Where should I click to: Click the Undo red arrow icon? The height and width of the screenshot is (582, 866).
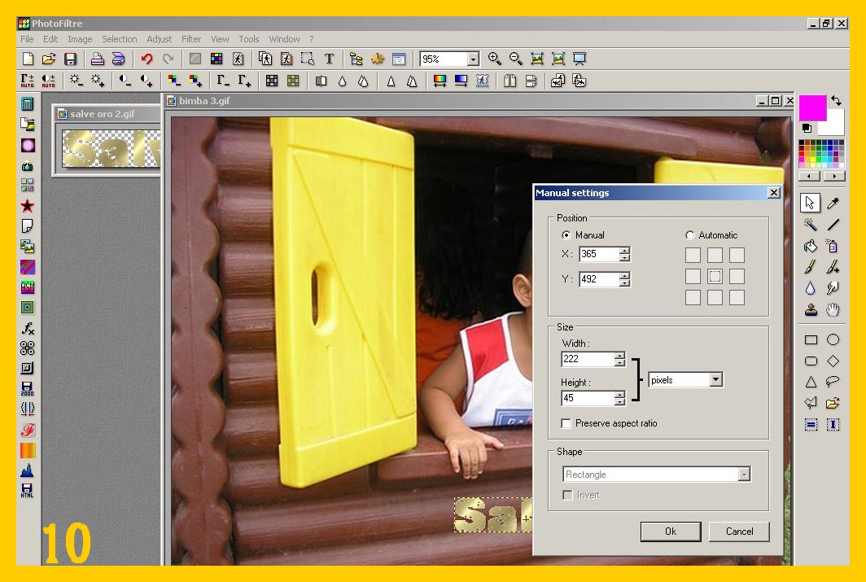tap(147, 59)
